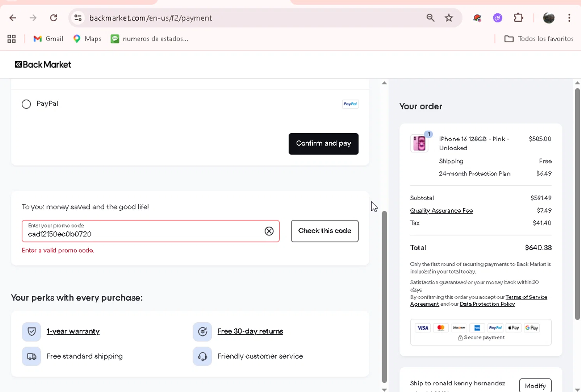The height and width of the screenshot is (392, 581).
Task: Click the Google Pay icon
Action: (x=532, y=328)
